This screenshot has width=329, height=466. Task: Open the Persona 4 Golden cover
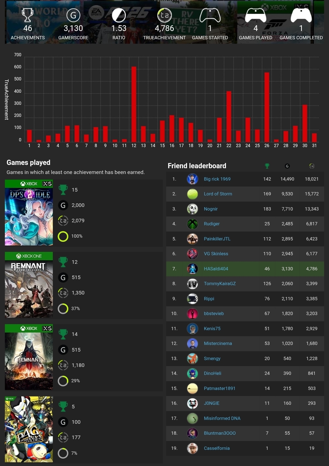coord(29,429)
